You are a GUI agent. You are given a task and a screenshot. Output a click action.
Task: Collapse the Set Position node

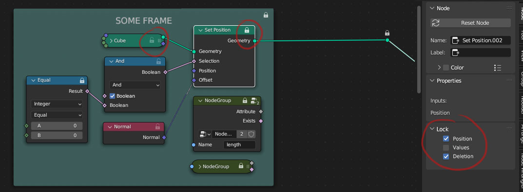(x=200, y=30)
